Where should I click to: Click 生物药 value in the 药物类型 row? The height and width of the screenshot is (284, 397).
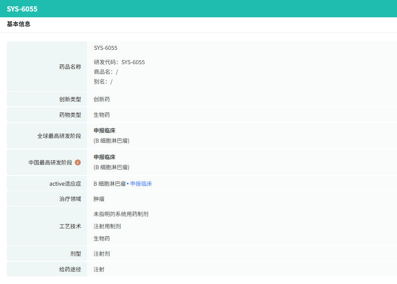pos(101,115)
